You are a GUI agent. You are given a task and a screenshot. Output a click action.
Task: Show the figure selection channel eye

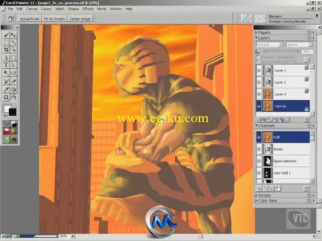pos(259,161)
